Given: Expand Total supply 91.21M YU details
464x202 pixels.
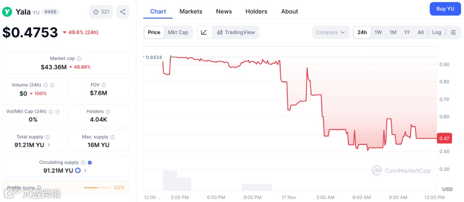Looking at the screenshot, I should 49,145.
